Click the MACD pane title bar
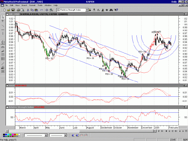 [x=96, y=85]
